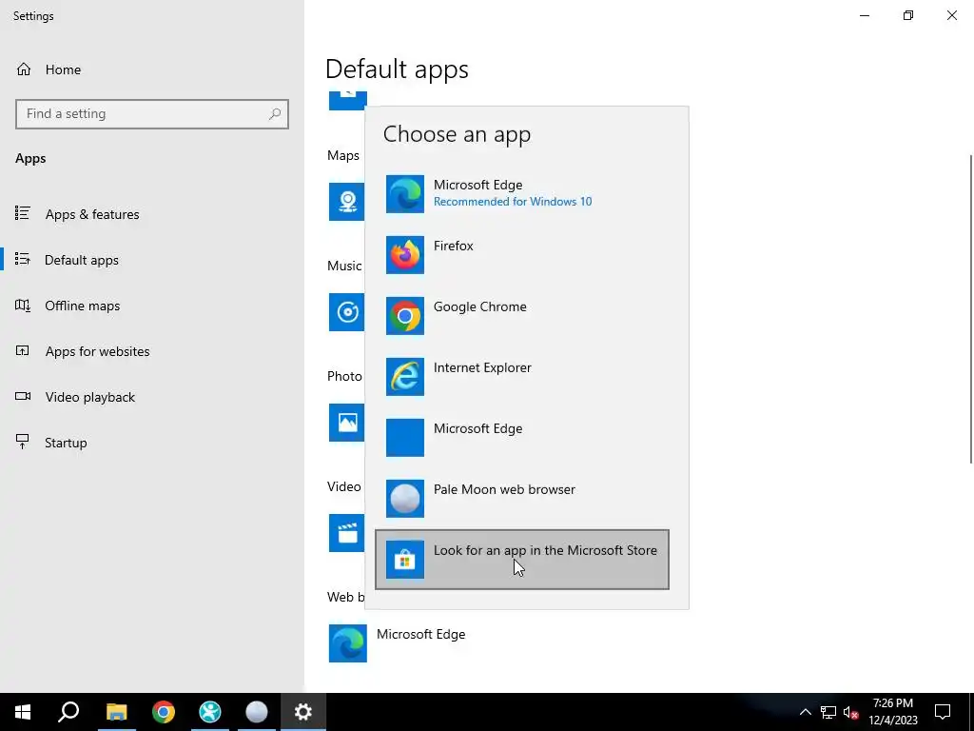Click the Apps & features list icon
This screenshot has width=974, height=731.
(x=23, y=213)
